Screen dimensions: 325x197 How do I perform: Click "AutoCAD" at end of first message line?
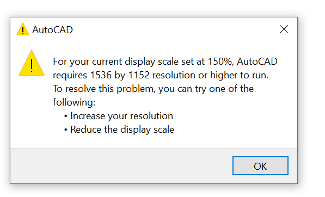(x=257, y=61)
